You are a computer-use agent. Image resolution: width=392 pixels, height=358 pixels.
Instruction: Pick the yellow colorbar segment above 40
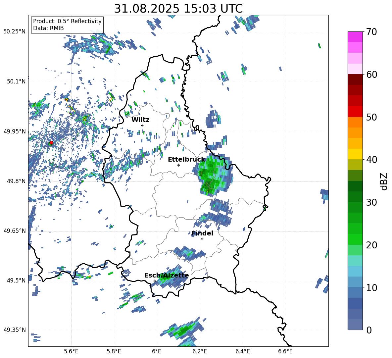355,154
